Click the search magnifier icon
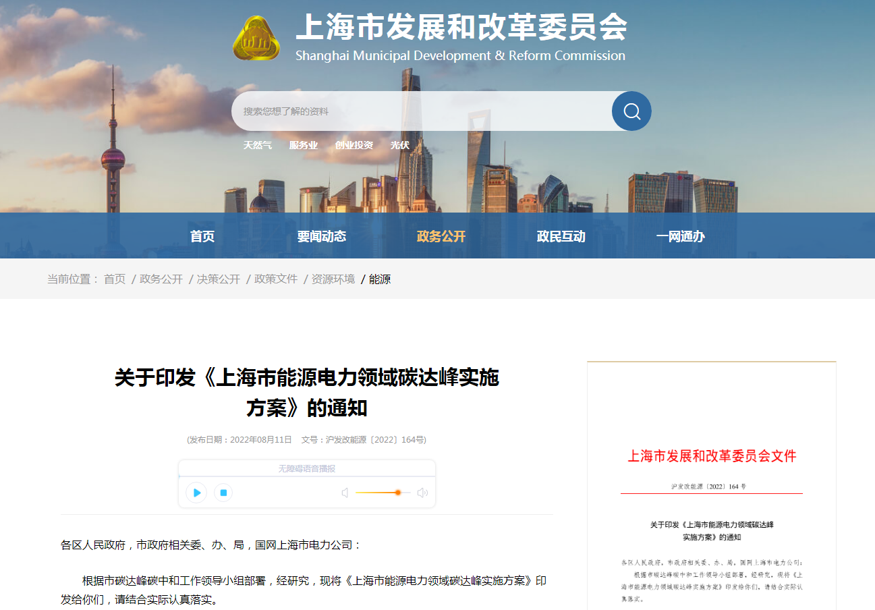Screen dimensions: 875x610 (x=631, y=111)
